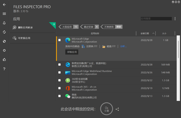Click the Microsoft 365 Office icon
The width and height of the screenshot is (181, 118).
pyautogui.click(x=68, y=88)
